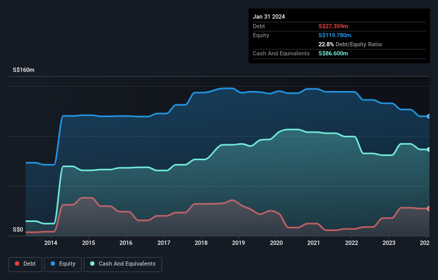Viewport: 438px width, 280px height.
Task: Click the 2021 x-axis label
Action: pos(314,243)
